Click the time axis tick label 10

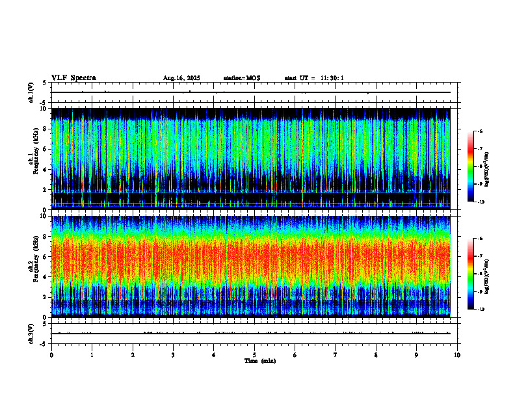tap(457, 355)
